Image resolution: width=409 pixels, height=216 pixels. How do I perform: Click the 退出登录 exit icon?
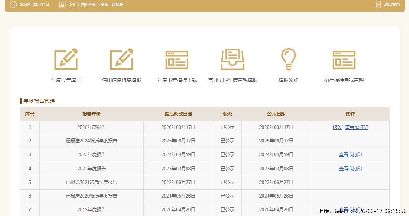378,4
